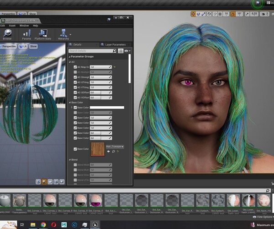The height and width of the screenshot is (229, 274).
Task: Select plane preview shape in material preview
Action: (x=50, y=182)
